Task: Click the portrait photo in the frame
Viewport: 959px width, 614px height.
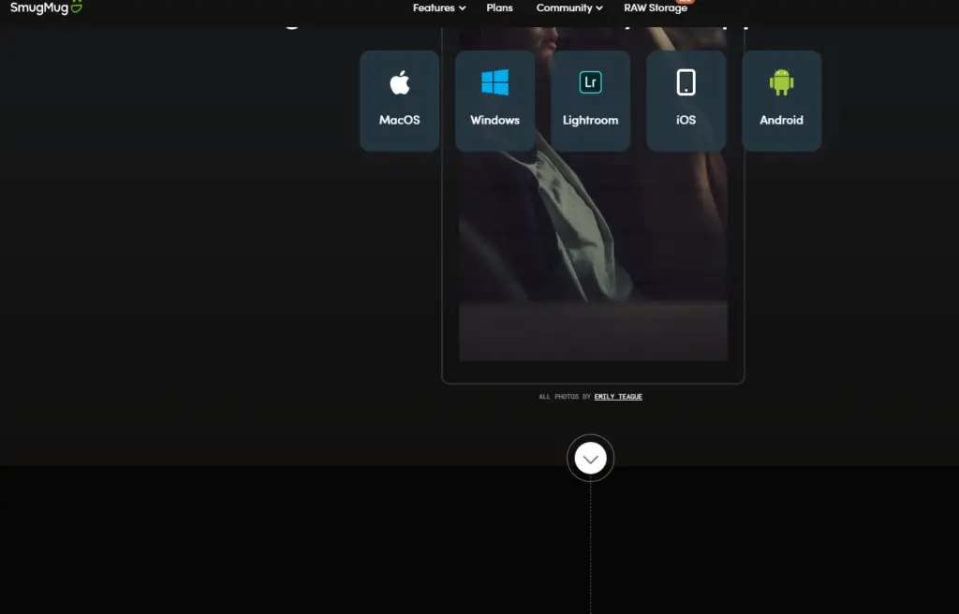Action: point(593,243)
